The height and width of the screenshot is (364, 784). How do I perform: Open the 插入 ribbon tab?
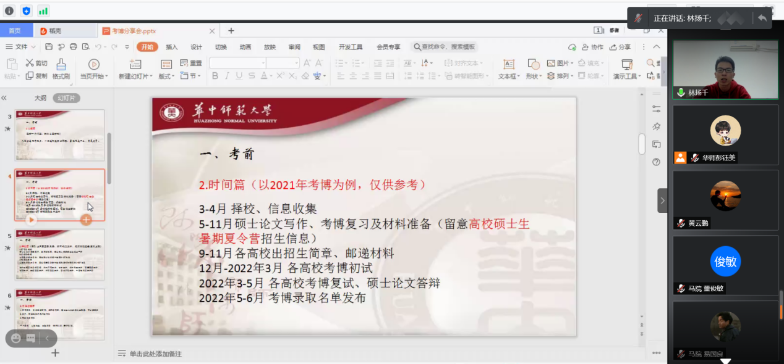172,47
